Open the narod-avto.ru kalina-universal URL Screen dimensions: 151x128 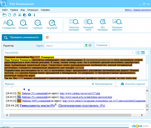(x=86, y=97)
